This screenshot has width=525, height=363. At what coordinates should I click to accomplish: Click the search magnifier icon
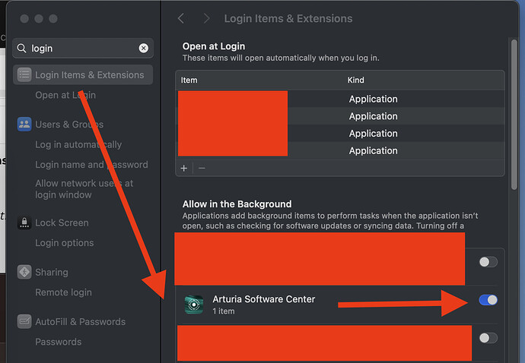pyautogui.click(x=21, y=48)
